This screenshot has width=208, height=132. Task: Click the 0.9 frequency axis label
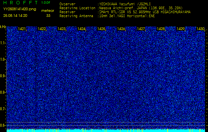tap(3, 76)
